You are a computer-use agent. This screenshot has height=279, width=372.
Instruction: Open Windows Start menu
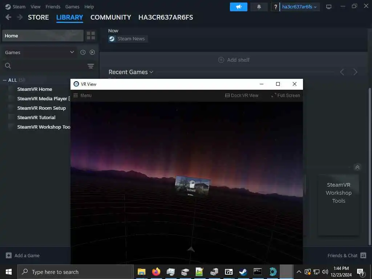pos(9,272)
